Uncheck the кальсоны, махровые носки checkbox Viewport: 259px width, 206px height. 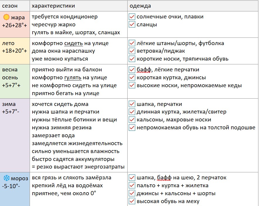132,120
